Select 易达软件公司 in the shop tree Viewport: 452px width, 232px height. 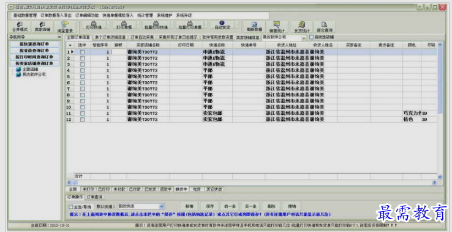click(31, 74)
